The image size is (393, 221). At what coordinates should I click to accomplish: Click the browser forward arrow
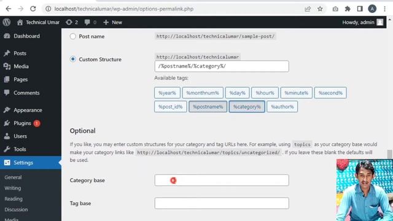20,9
